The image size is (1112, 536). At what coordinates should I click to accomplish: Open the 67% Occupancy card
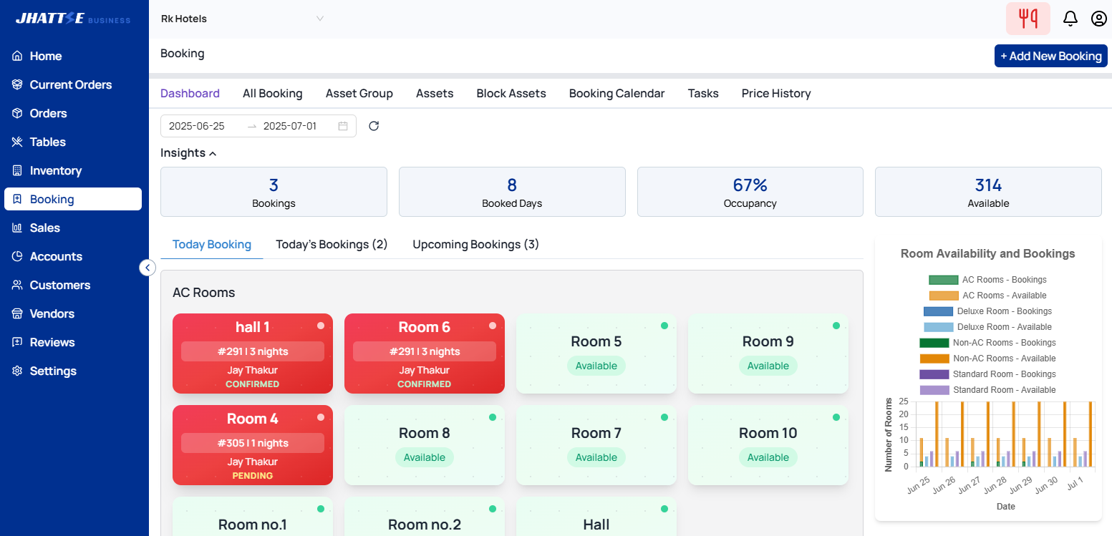pos(750,192)
